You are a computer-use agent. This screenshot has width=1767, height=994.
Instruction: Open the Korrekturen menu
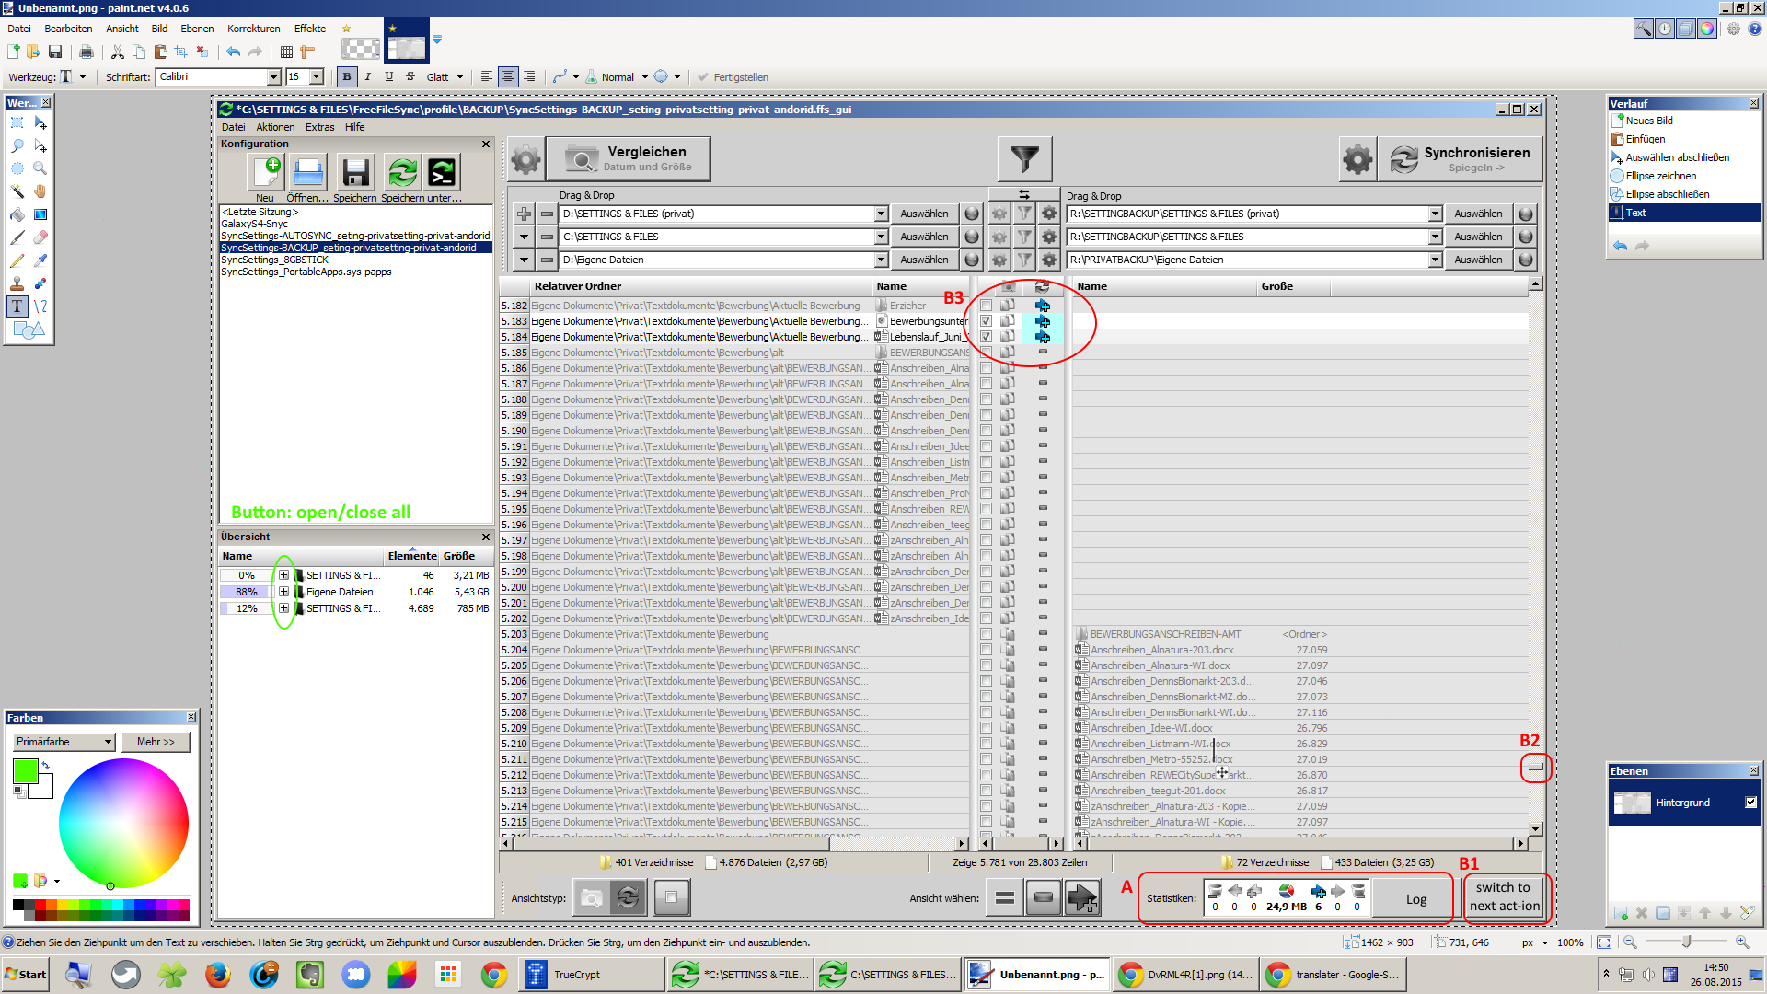(253, 29)
